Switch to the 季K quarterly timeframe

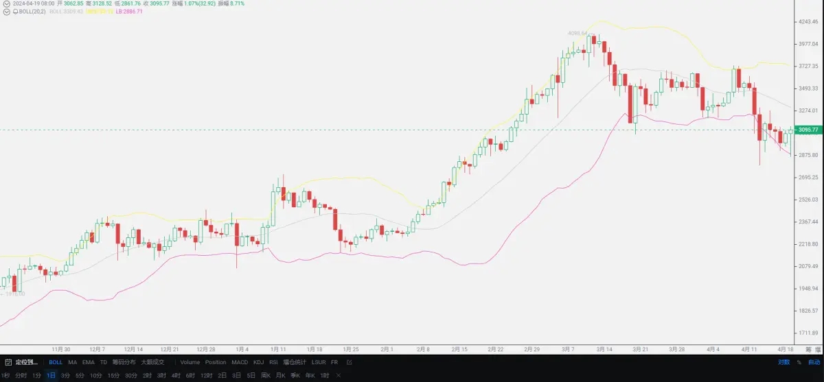point(295,375)
